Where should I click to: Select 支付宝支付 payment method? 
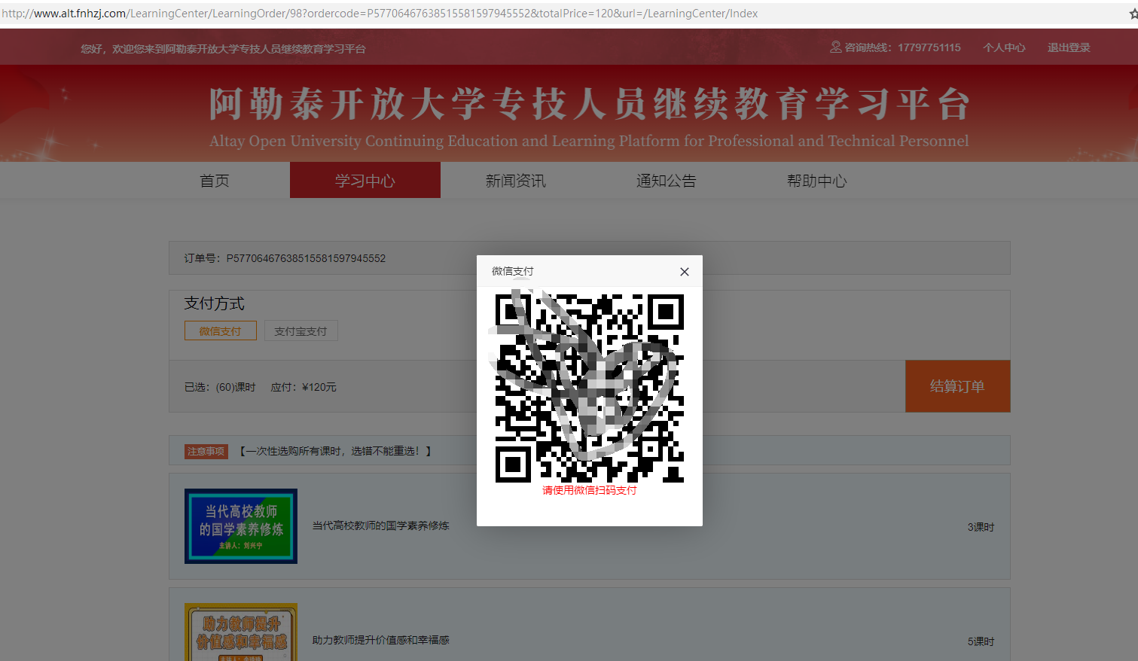point(301,330)
